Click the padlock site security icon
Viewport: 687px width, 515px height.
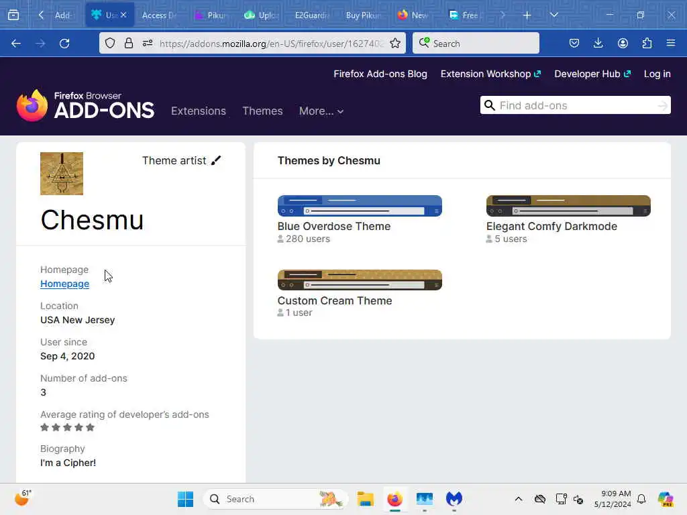[x=128, y=43]
